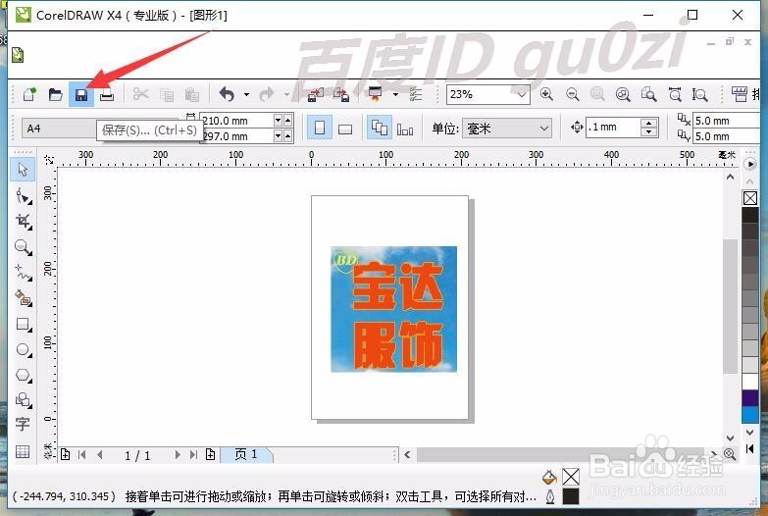Select the Zoom tool in toolbox

click(x=23, y=247)
